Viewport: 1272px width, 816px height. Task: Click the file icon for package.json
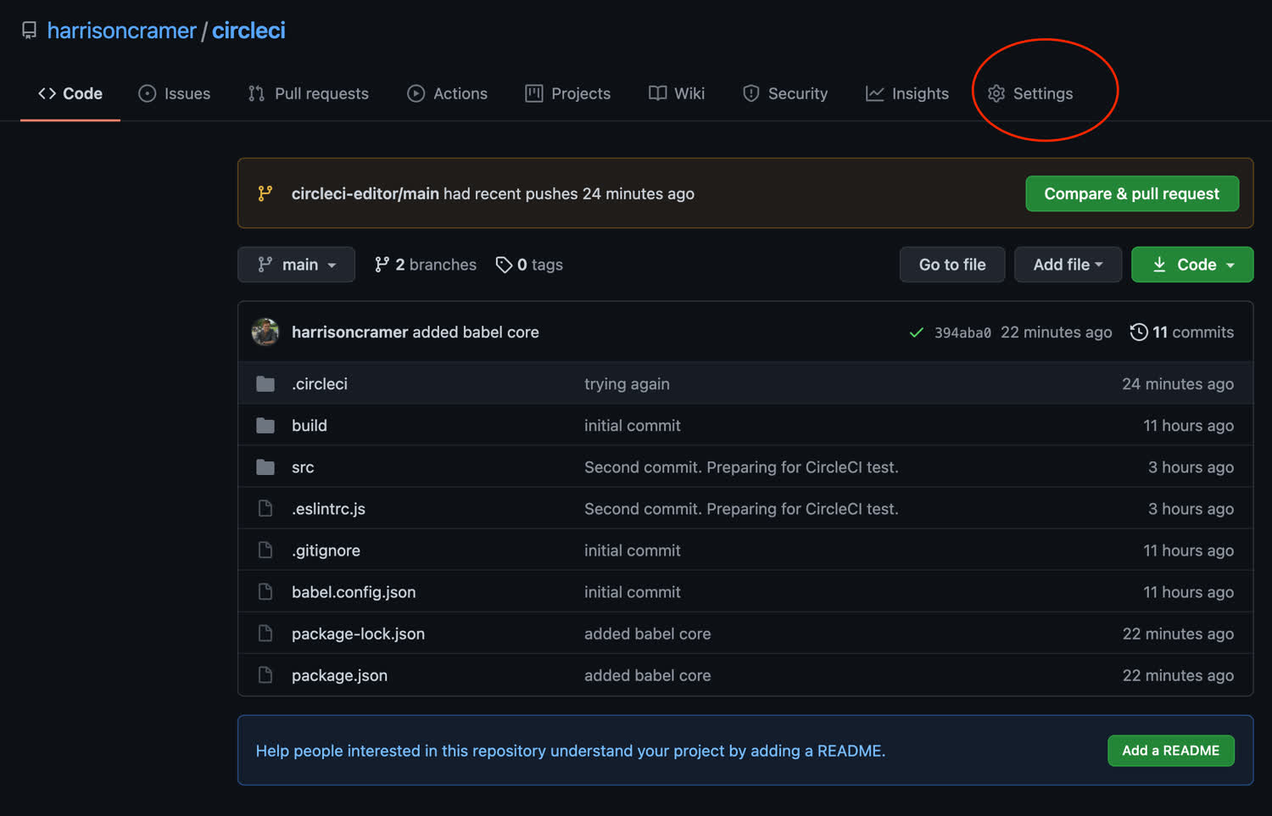[265, 675]
